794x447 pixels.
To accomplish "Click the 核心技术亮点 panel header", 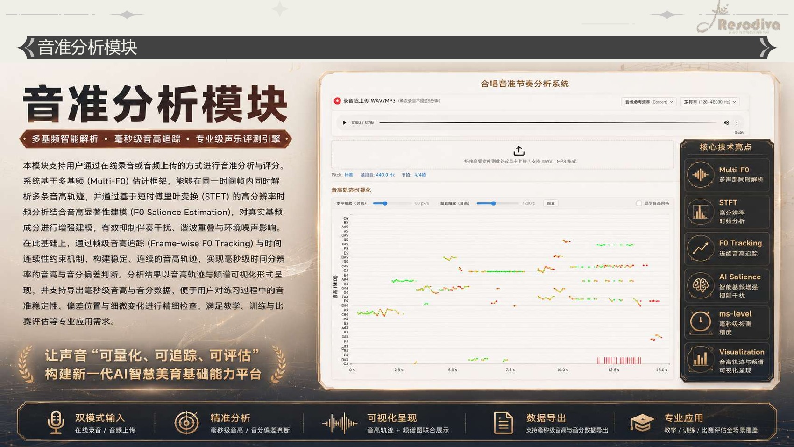I will pos(725,147).
